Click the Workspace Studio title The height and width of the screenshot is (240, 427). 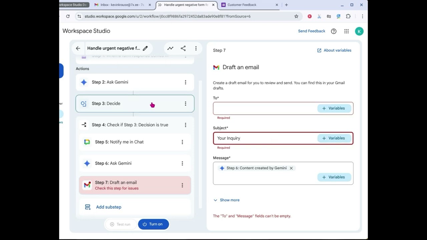point(86,31)
